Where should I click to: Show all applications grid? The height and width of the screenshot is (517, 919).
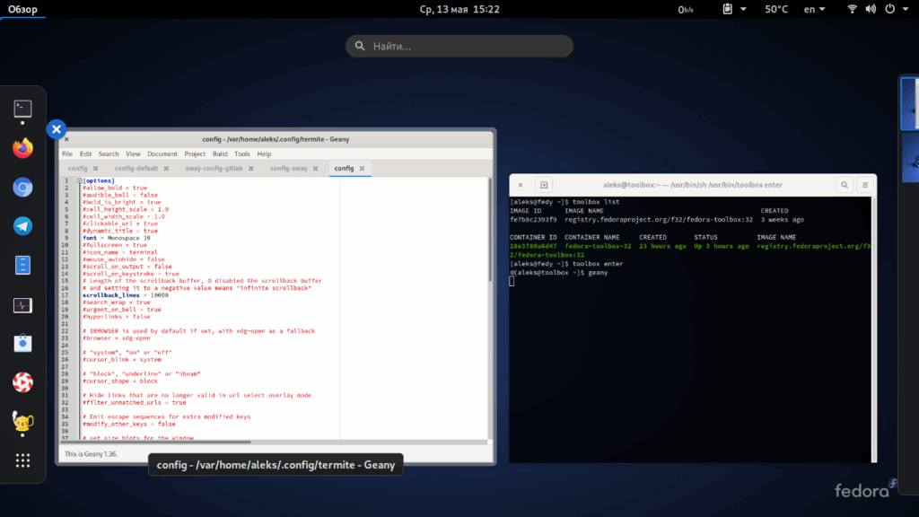tap(22, 460)
